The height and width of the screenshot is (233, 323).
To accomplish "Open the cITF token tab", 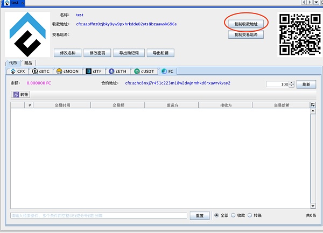I will click(94, 71).
